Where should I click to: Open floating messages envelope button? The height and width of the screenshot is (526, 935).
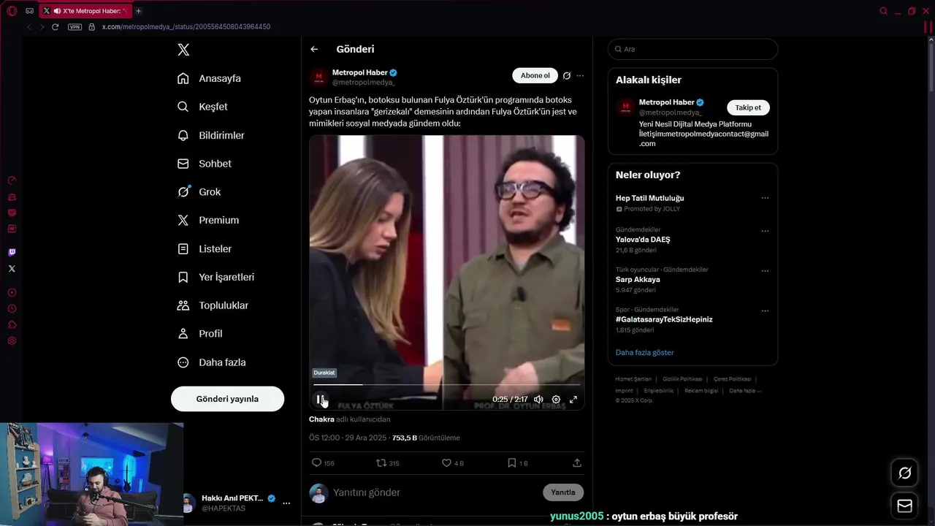(x=904, y=506)
